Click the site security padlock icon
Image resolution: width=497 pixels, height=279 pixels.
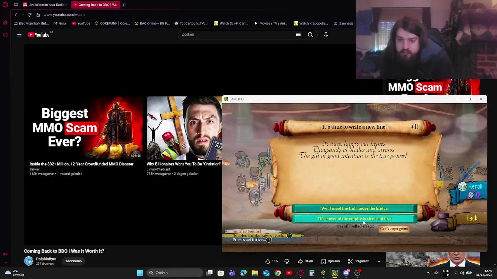point(38,15)
